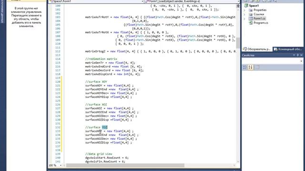Expand the Ссылки references node

[x=244, y=14]
